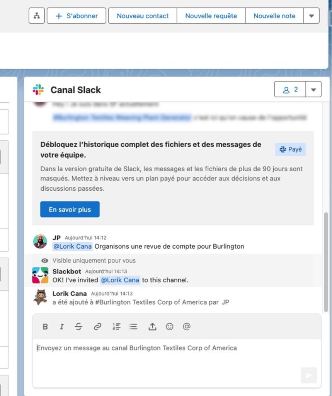This screenshot has height=396, width=332.
Task: Mention someone with the @ icon
Action: 187,326
